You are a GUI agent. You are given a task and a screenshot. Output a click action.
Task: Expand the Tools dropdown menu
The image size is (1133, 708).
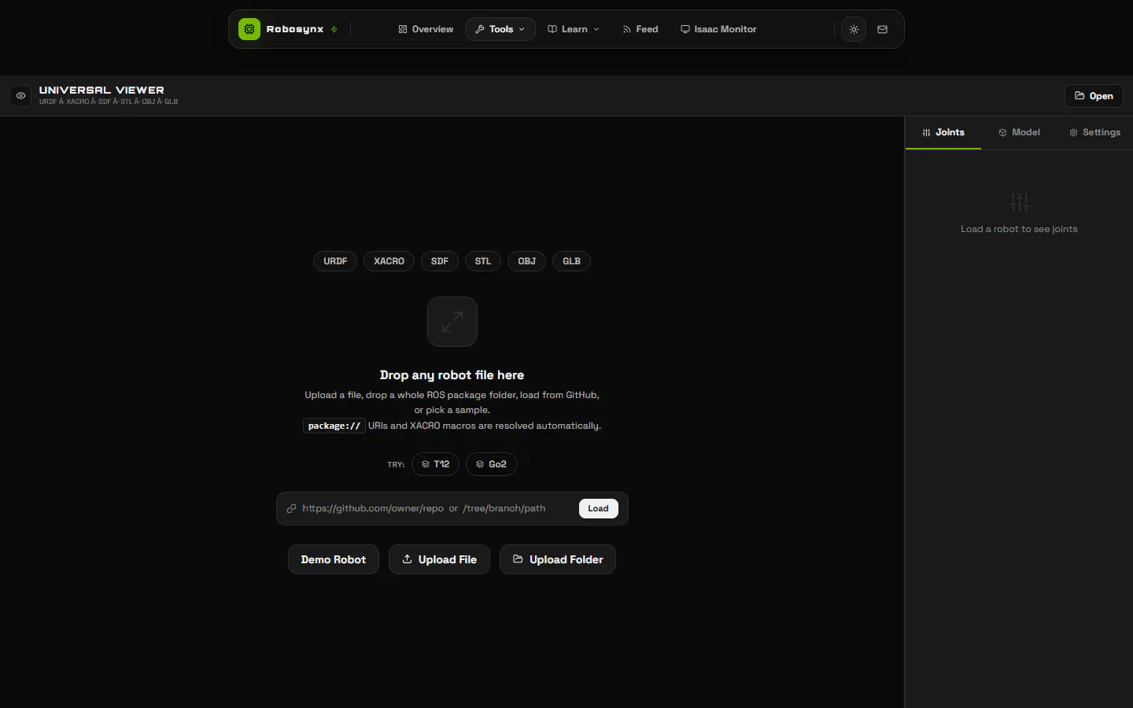tap(500, 29)
